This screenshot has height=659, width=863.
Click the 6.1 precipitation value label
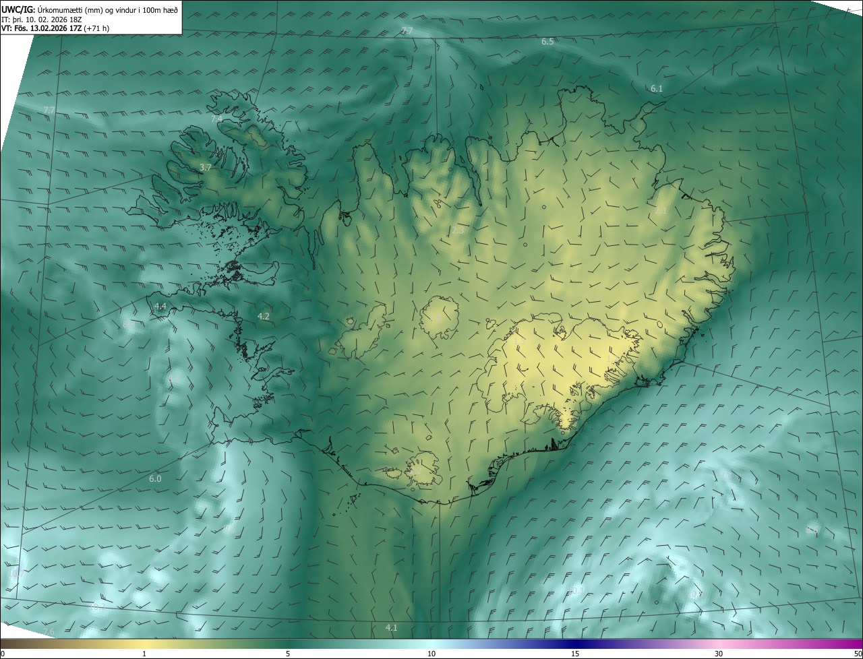657,89
